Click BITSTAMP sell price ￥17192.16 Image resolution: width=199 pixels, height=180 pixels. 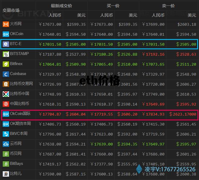click(x=153, y=54)
